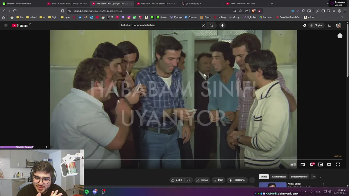Open Oluştur create menu
Image resolution: width=349 pixels, height=196 pixels.
pos(316,25)
